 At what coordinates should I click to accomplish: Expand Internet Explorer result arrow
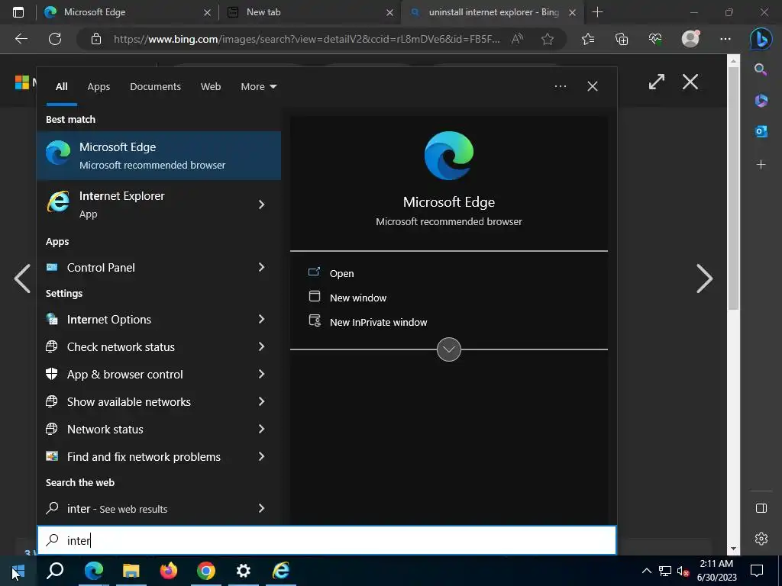(261, 204)
